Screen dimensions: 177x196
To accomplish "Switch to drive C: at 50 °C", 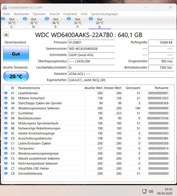I will coord(12,23).
